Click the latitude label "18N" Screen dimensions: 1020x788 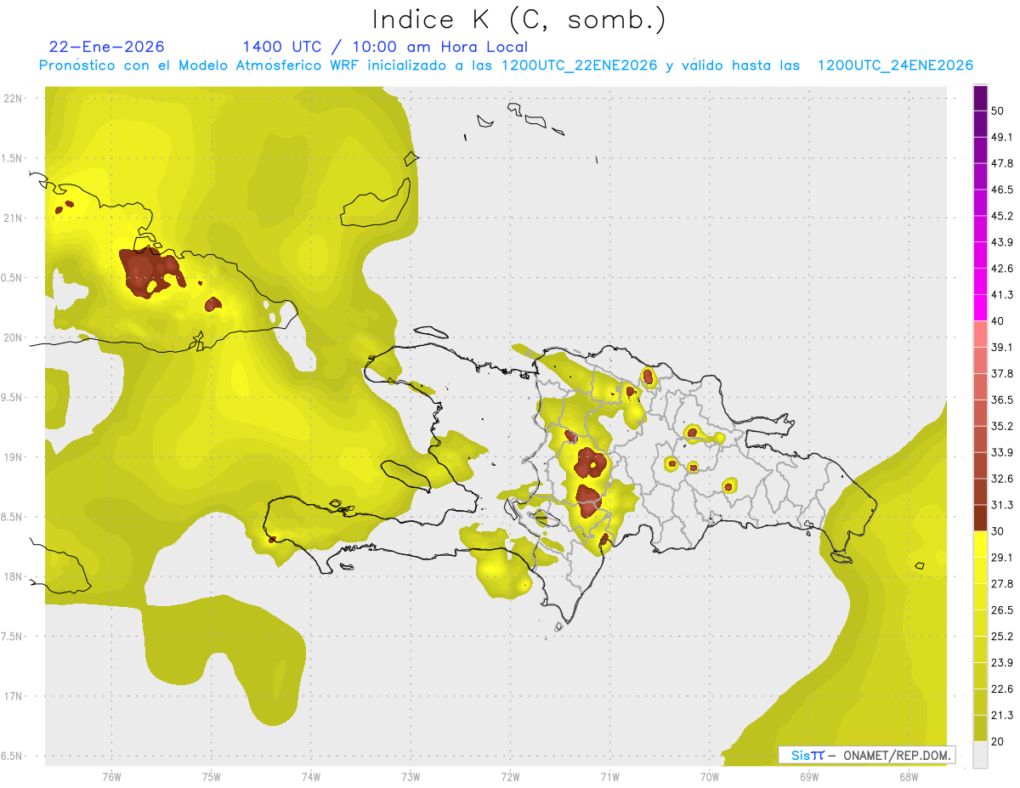(x=14, y=576)
